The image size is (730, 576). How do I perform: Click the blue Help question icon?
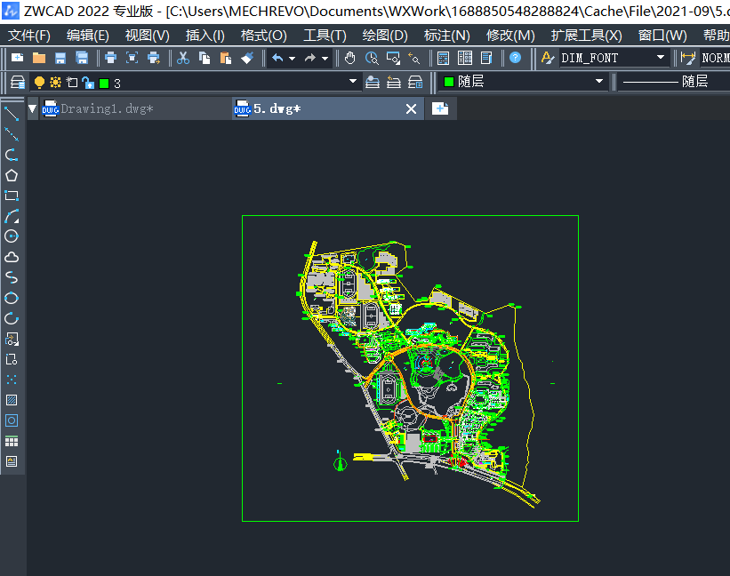[516, 58]
